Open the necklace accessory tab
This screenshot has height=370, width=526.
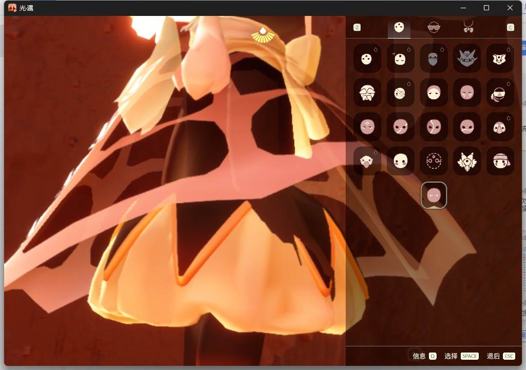click(x=468, y=27)
